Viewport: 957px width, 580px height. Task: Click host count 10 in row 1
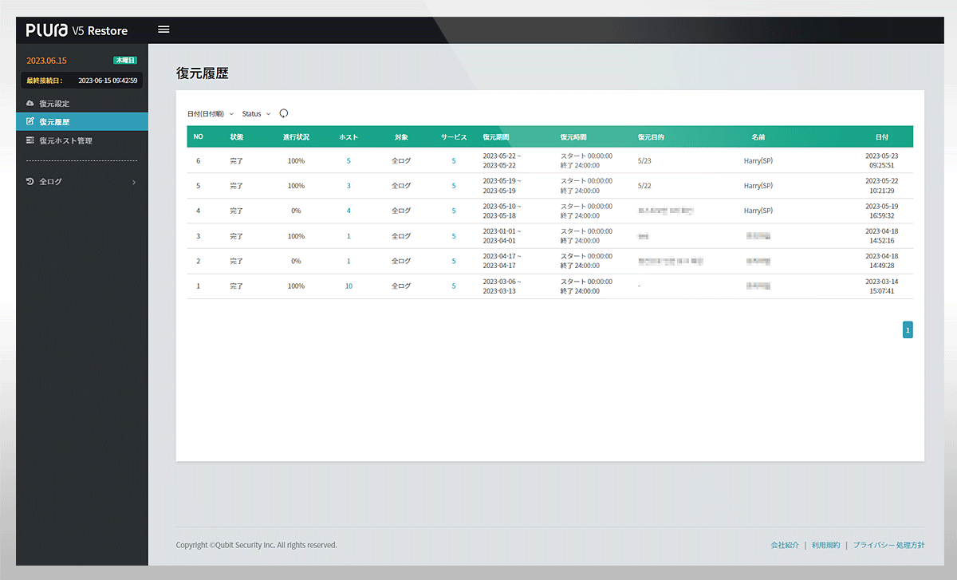pos(349,286)
